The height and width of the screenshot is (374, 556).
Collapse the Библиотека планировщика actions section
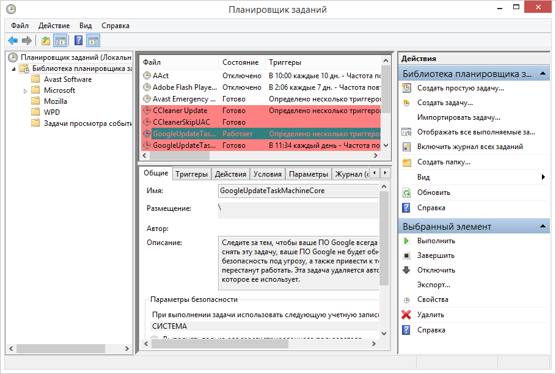[x=543, y=73]
